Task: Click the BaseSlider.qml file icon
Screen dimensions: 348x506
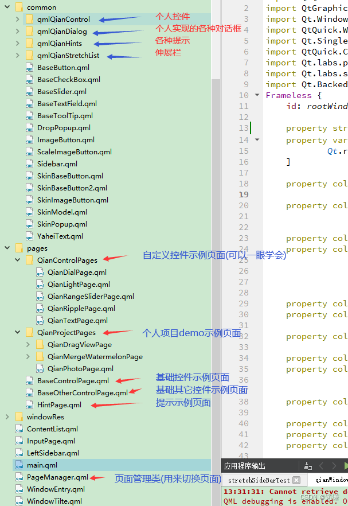Action: [30, 92]
